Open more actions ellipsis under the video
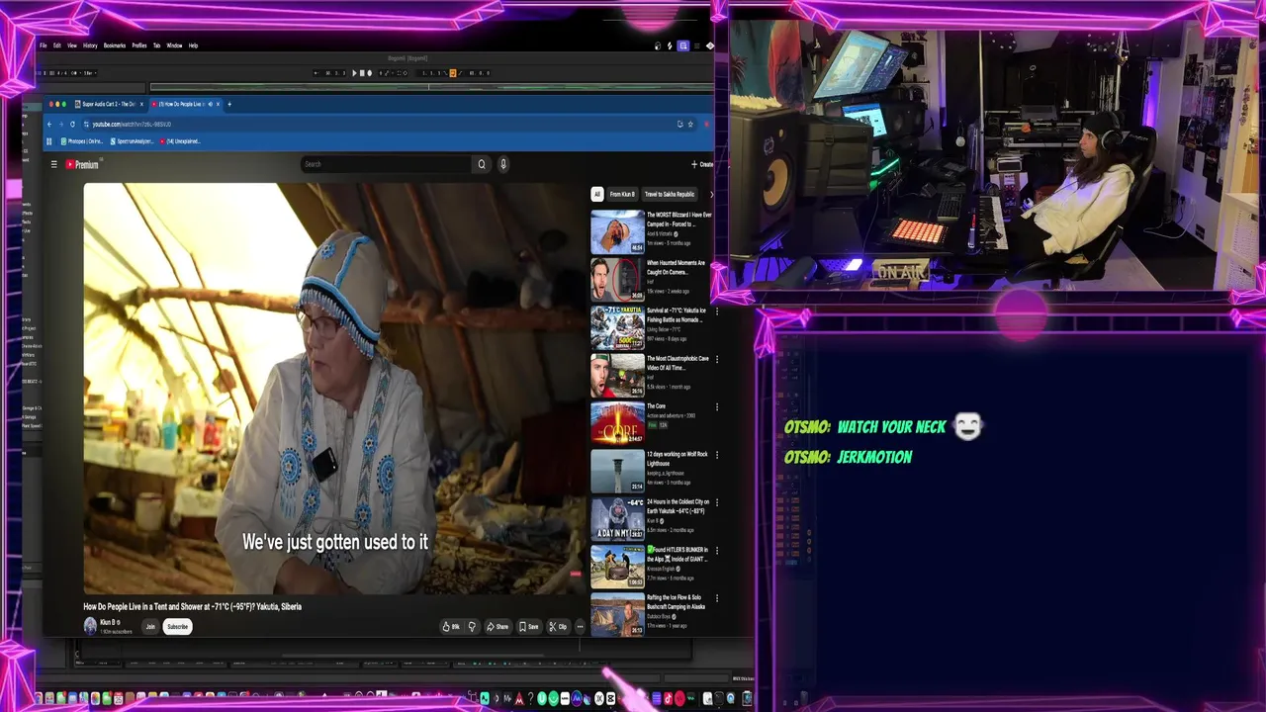1266x712 pixels. (x=580, y=626)
